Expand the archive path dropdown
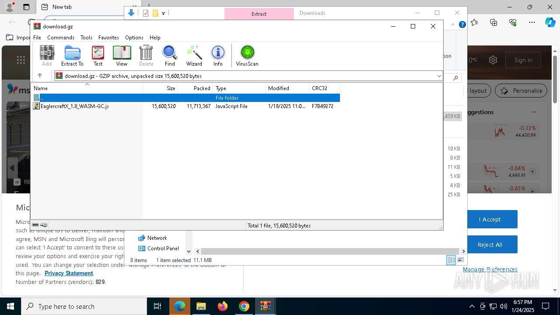 click(439, 76)
